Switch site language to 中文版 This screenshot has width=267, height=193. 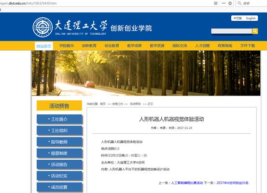coord(238,18)
